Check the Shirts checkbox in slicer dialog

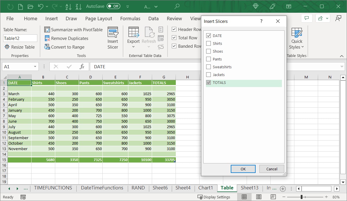pyautogui.click(x=208, y=44)
